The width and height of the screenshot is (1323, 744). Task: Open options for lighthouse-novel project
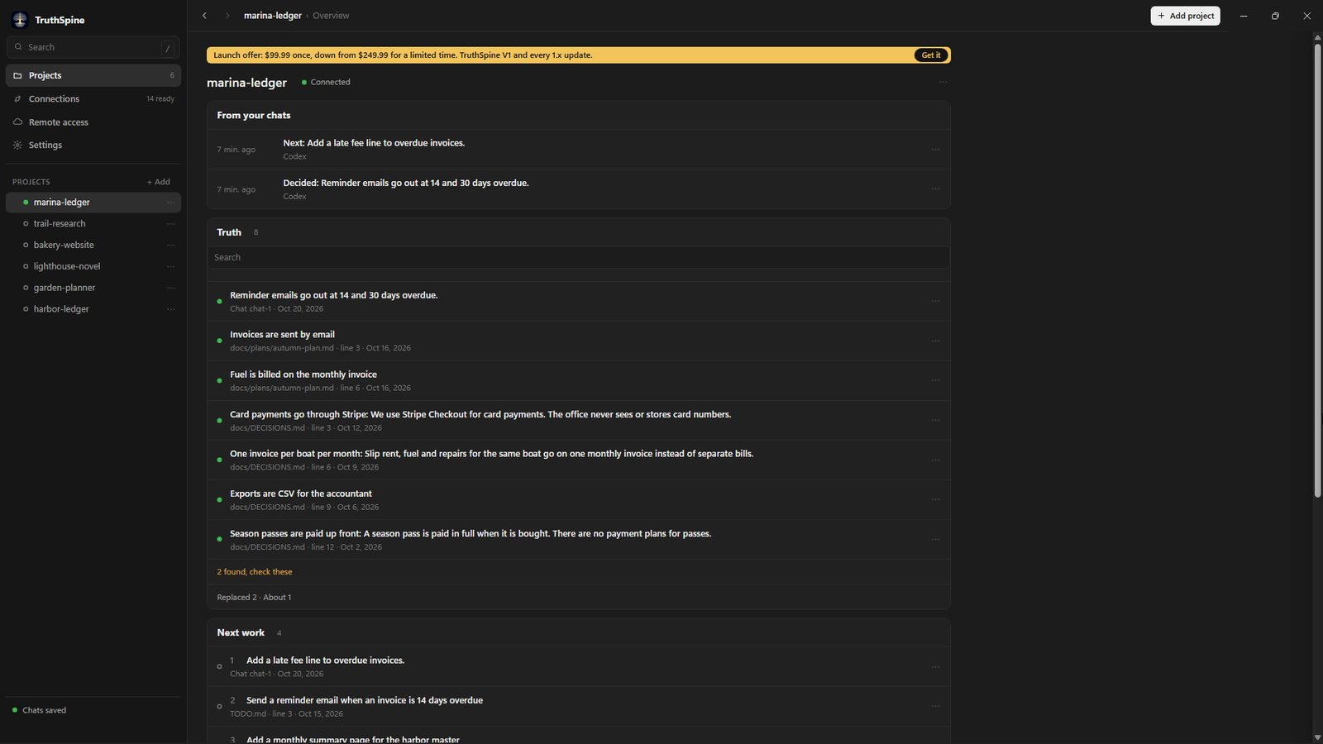[x=170, y=267]
